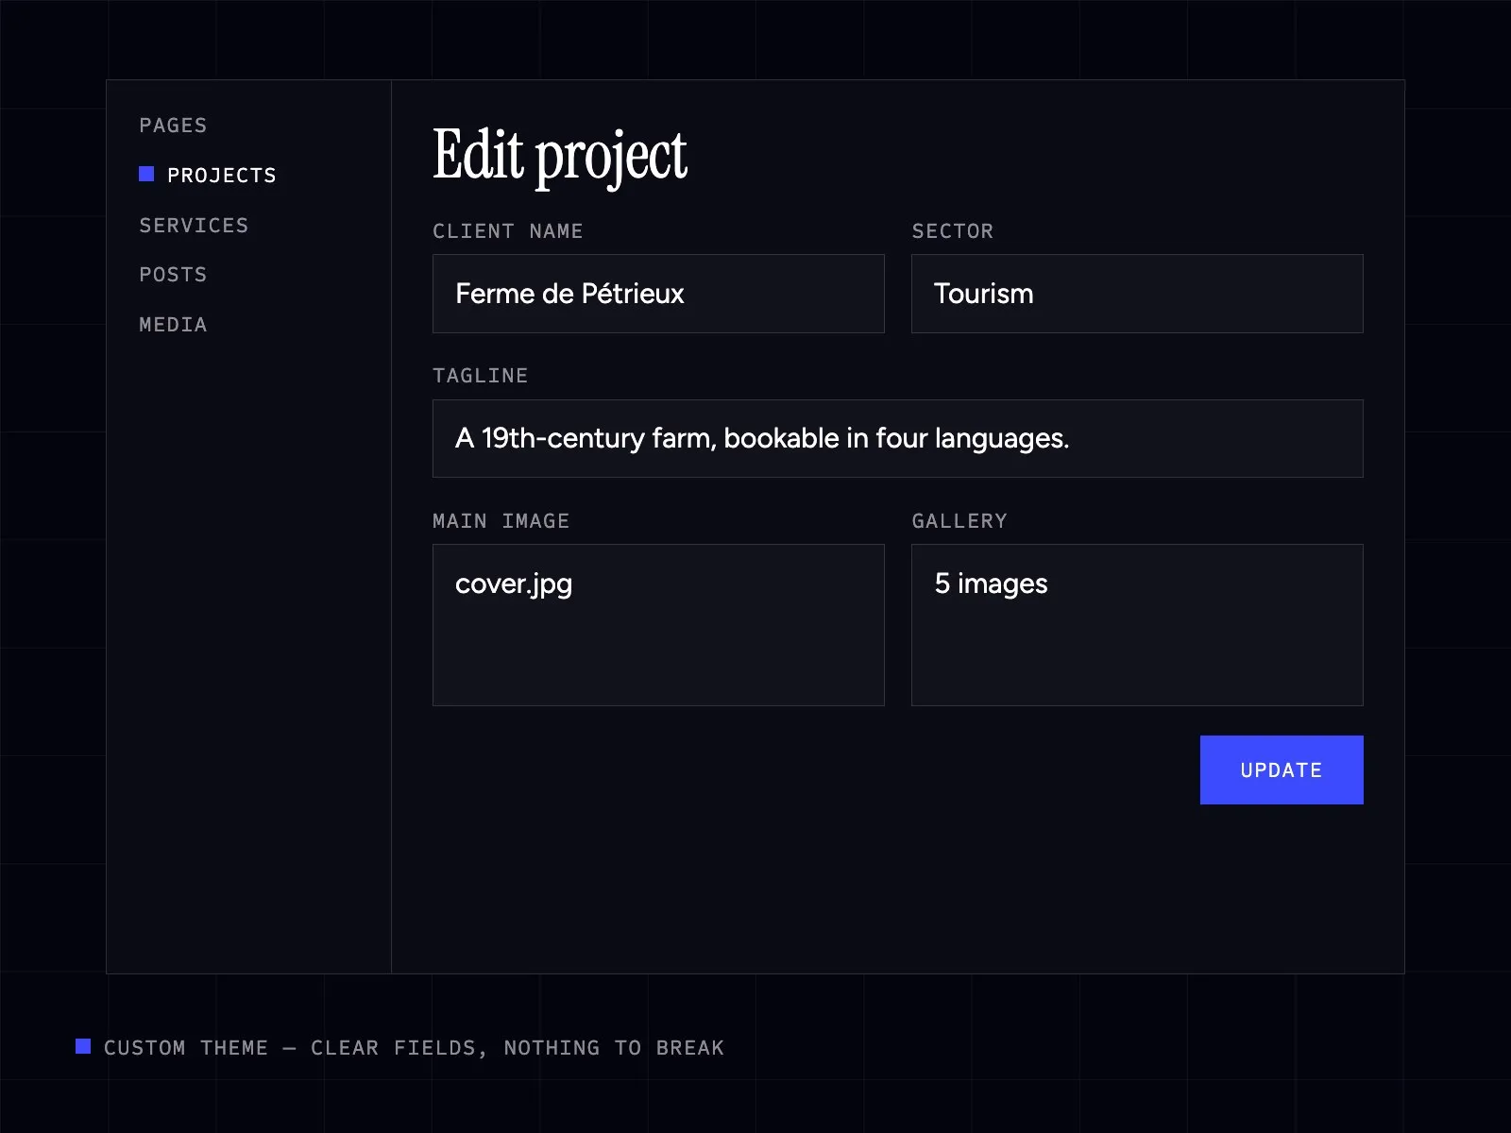The width and height of the screenshot is (1511, 1133).
Task: Click the Edit project heading
Action: pos(560,156)
